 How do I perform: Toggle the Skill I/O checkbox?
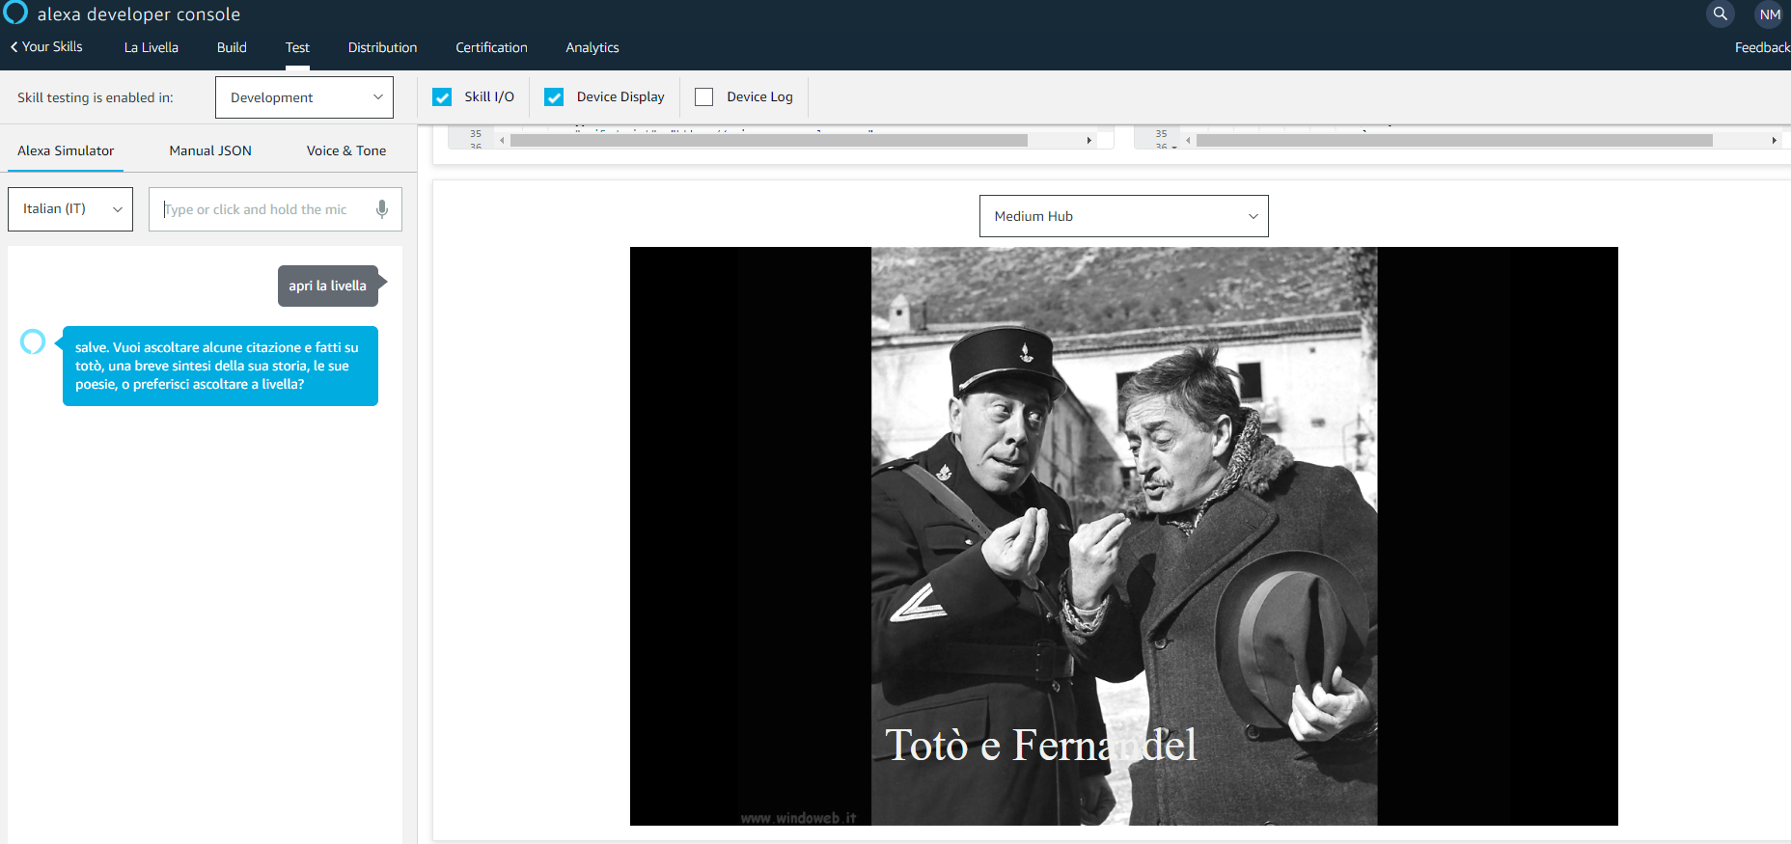tap(442, 97)
